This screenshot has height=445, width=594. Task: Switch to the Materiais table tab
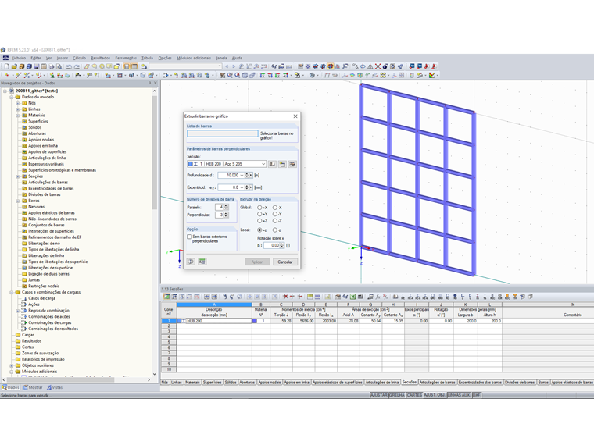[192, 383]
